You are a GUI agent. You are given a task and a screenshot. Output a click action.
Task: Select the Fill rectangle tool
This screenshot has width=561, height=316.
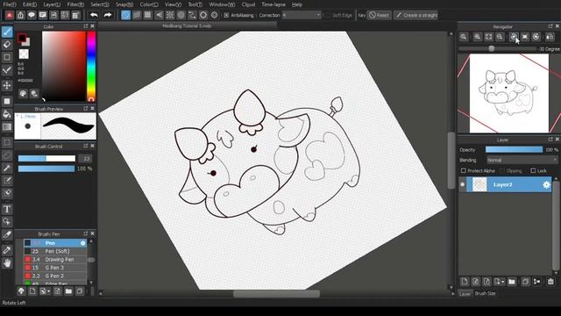tap(7, 102)
